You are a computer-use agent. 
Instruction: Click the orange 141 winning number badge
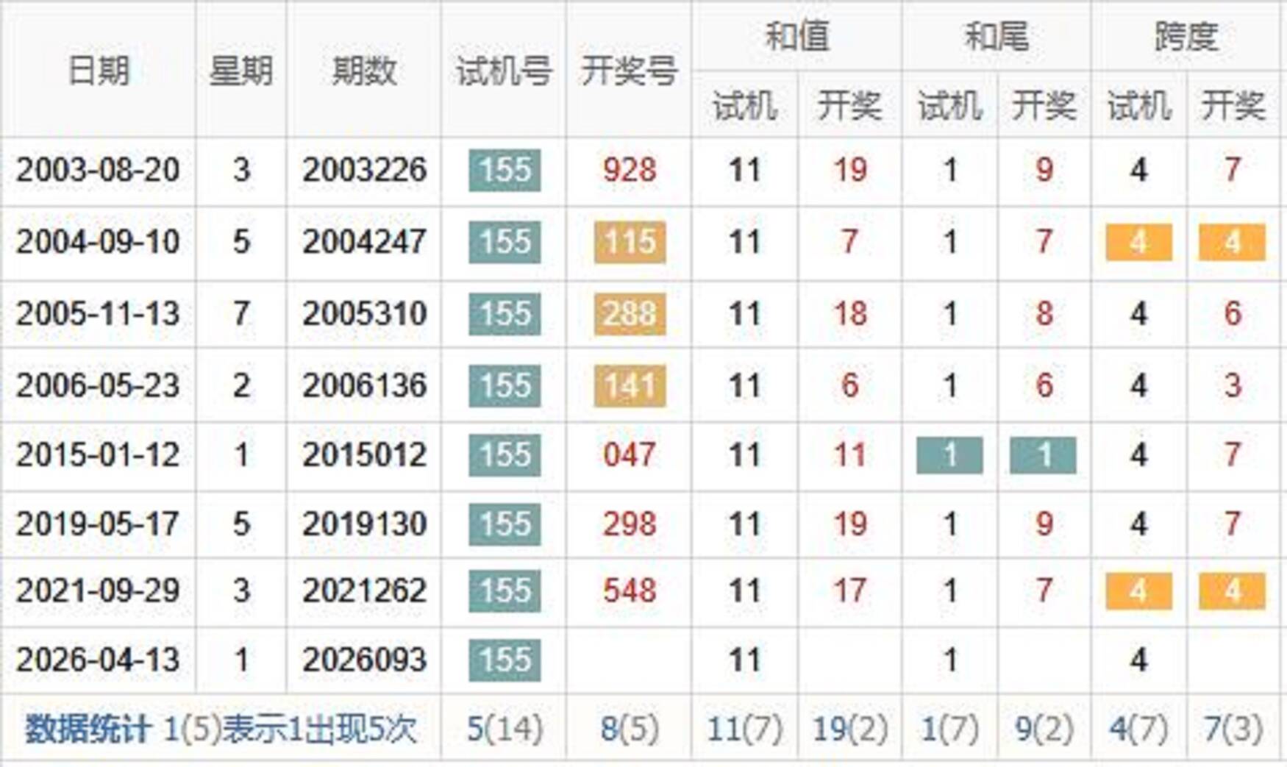[630, 385]
